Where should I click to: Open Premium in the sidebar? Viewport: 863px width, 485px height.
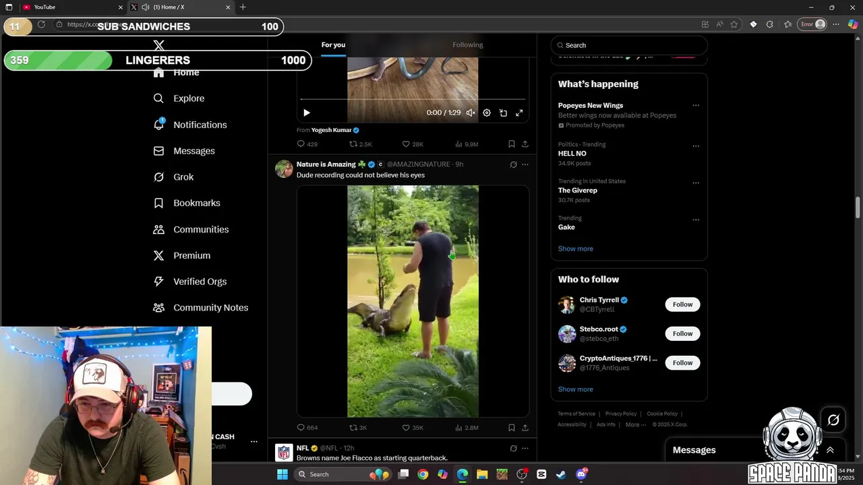click(182, 255)
